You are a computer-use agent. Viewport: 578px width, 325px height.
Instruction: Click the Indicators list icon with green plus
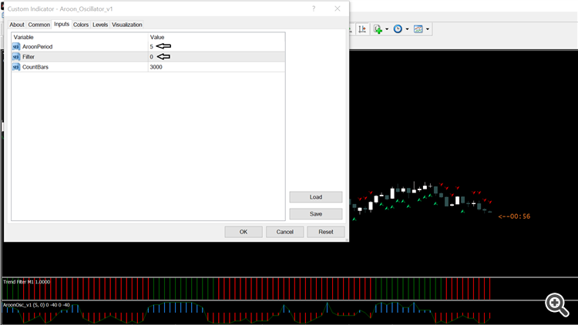tap(378, 29)
